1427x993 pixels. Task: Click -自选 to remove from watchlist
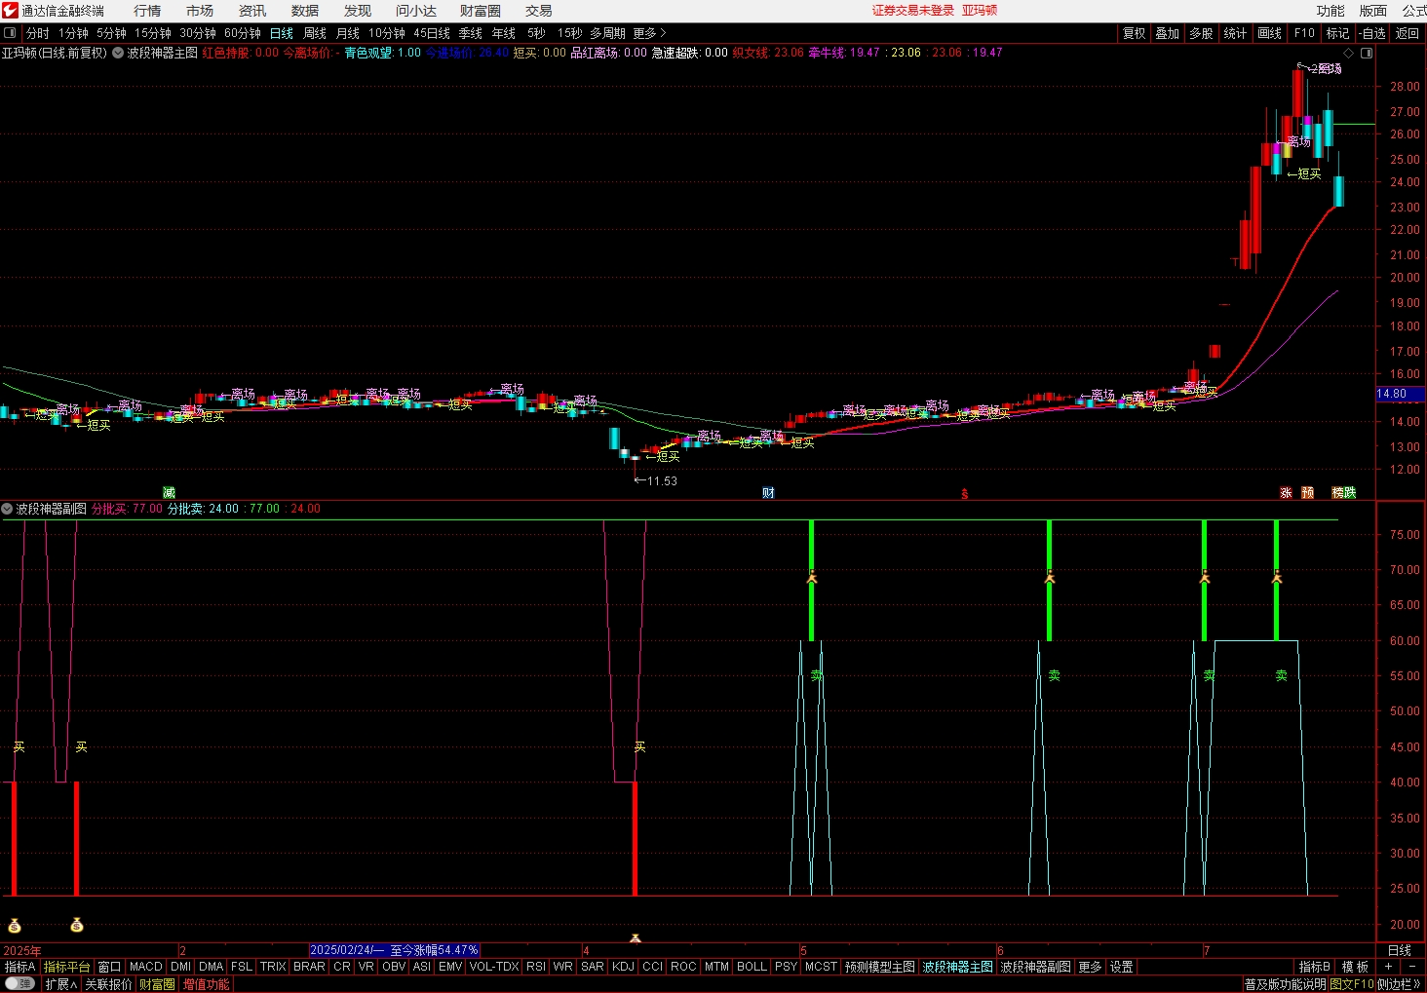pyautogui.click(x=1372, y=33)
